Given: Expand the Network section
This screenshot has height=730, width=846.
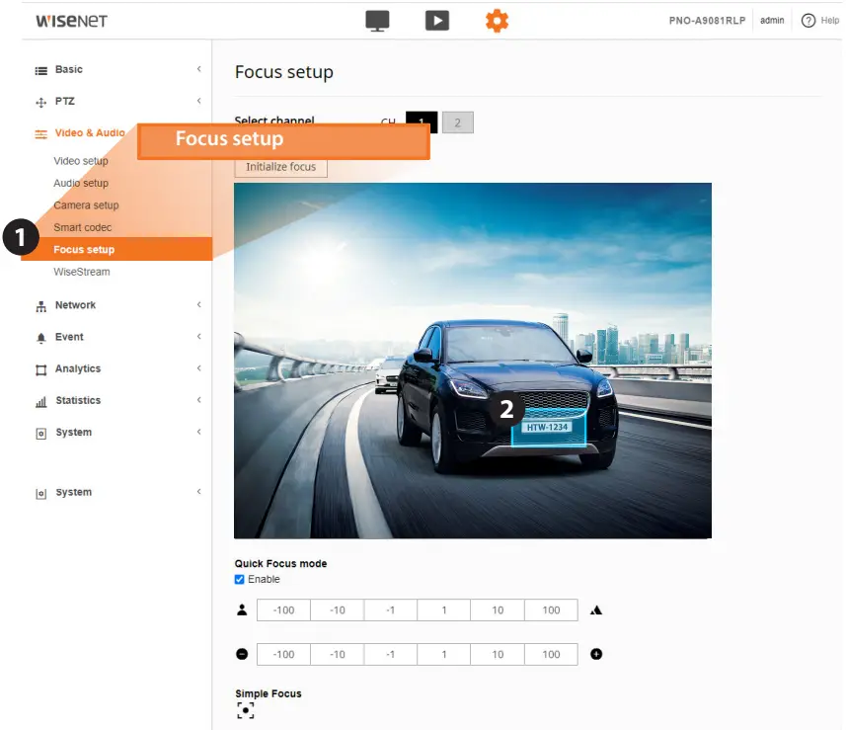Looking at the screenshot, I should pyautogui.click(x=76, y=304).
